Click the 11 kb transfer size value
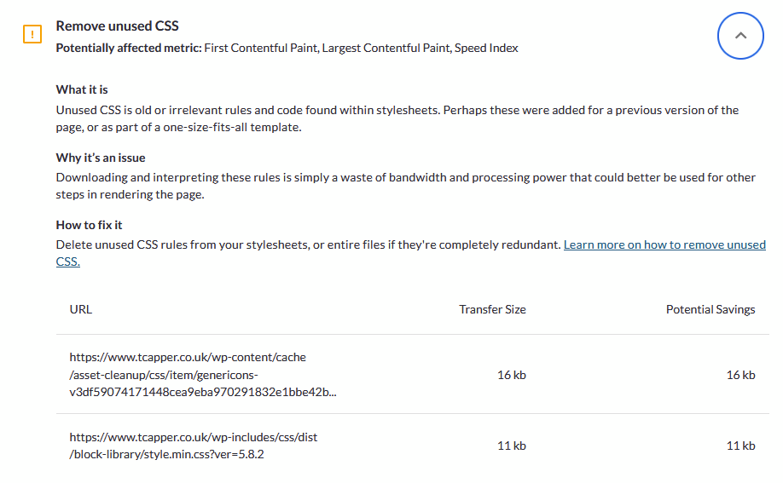 (x=512, y=446)
